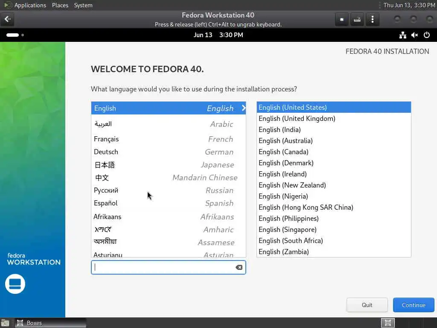Click the Quit button

click(367, 305)
